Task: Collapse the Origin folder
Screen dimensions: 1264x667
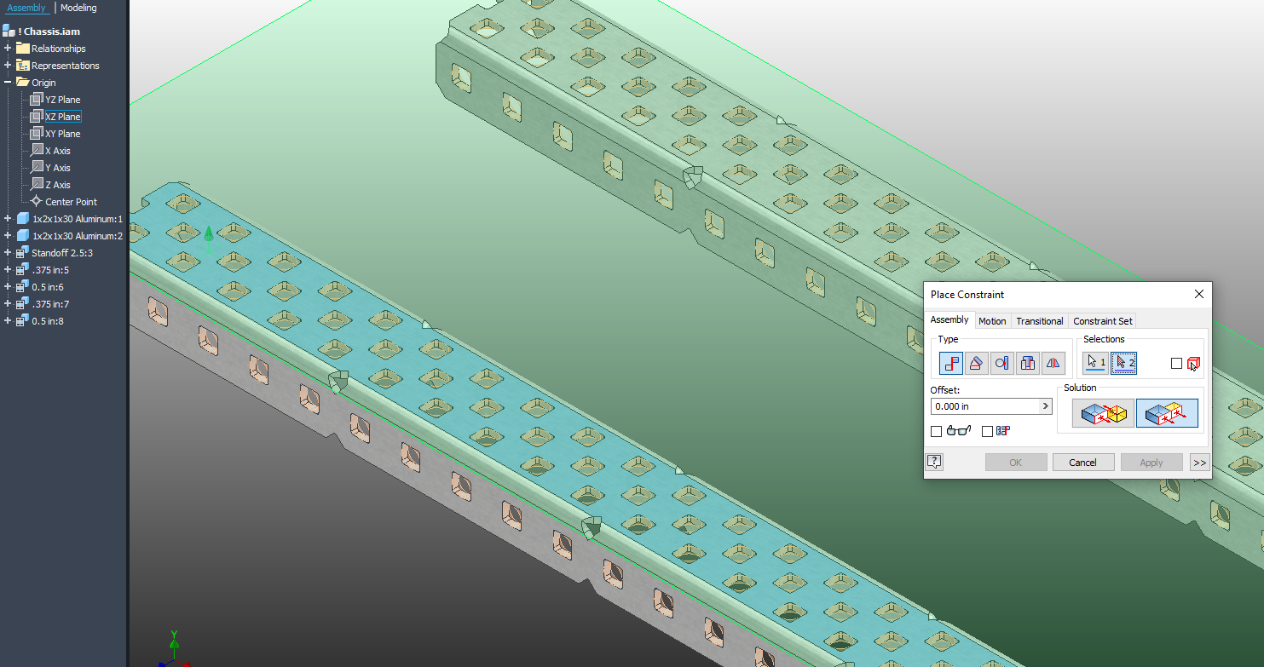Action: (x=8, y=83)
